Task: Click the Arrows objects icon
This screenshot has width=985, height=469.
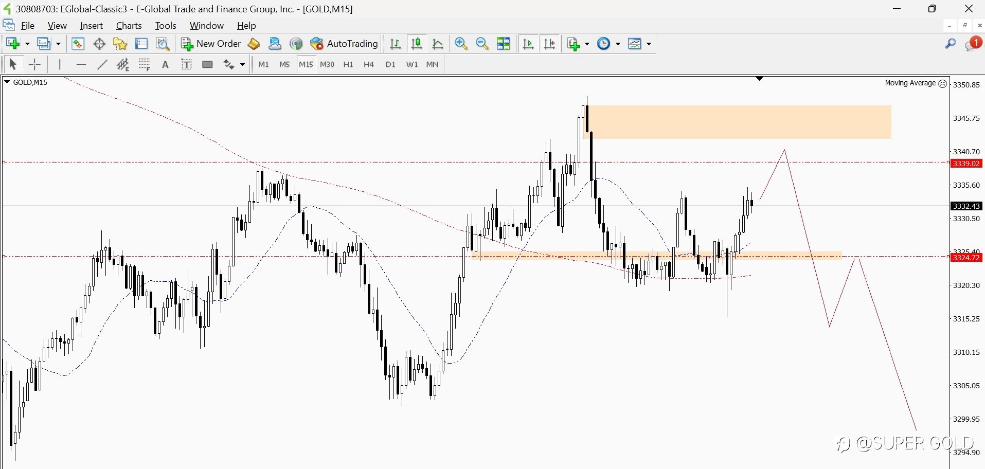Action: (229, 64)
